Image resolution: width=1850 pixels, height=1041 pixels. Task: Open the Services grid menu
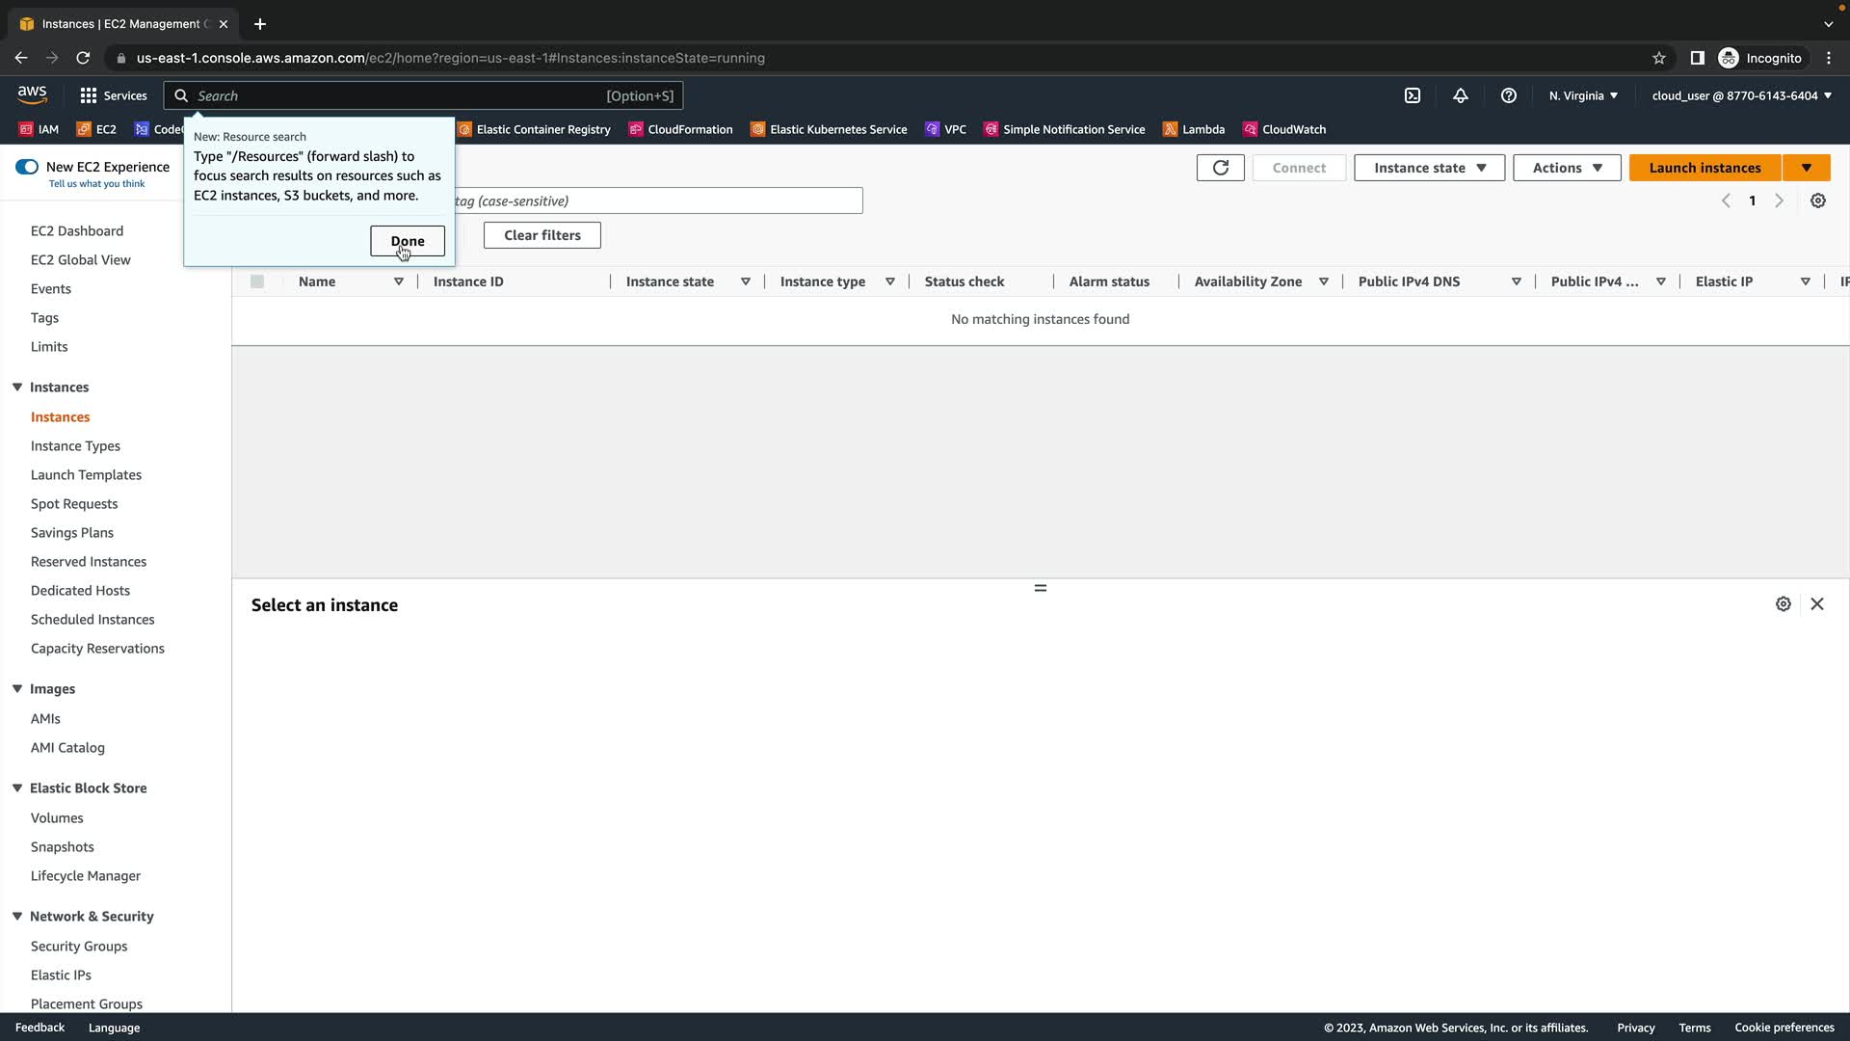[113, 95]
